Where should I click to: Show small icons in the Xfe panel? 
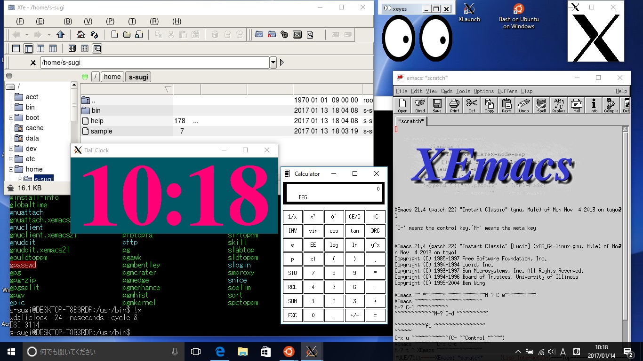point(85,48)
